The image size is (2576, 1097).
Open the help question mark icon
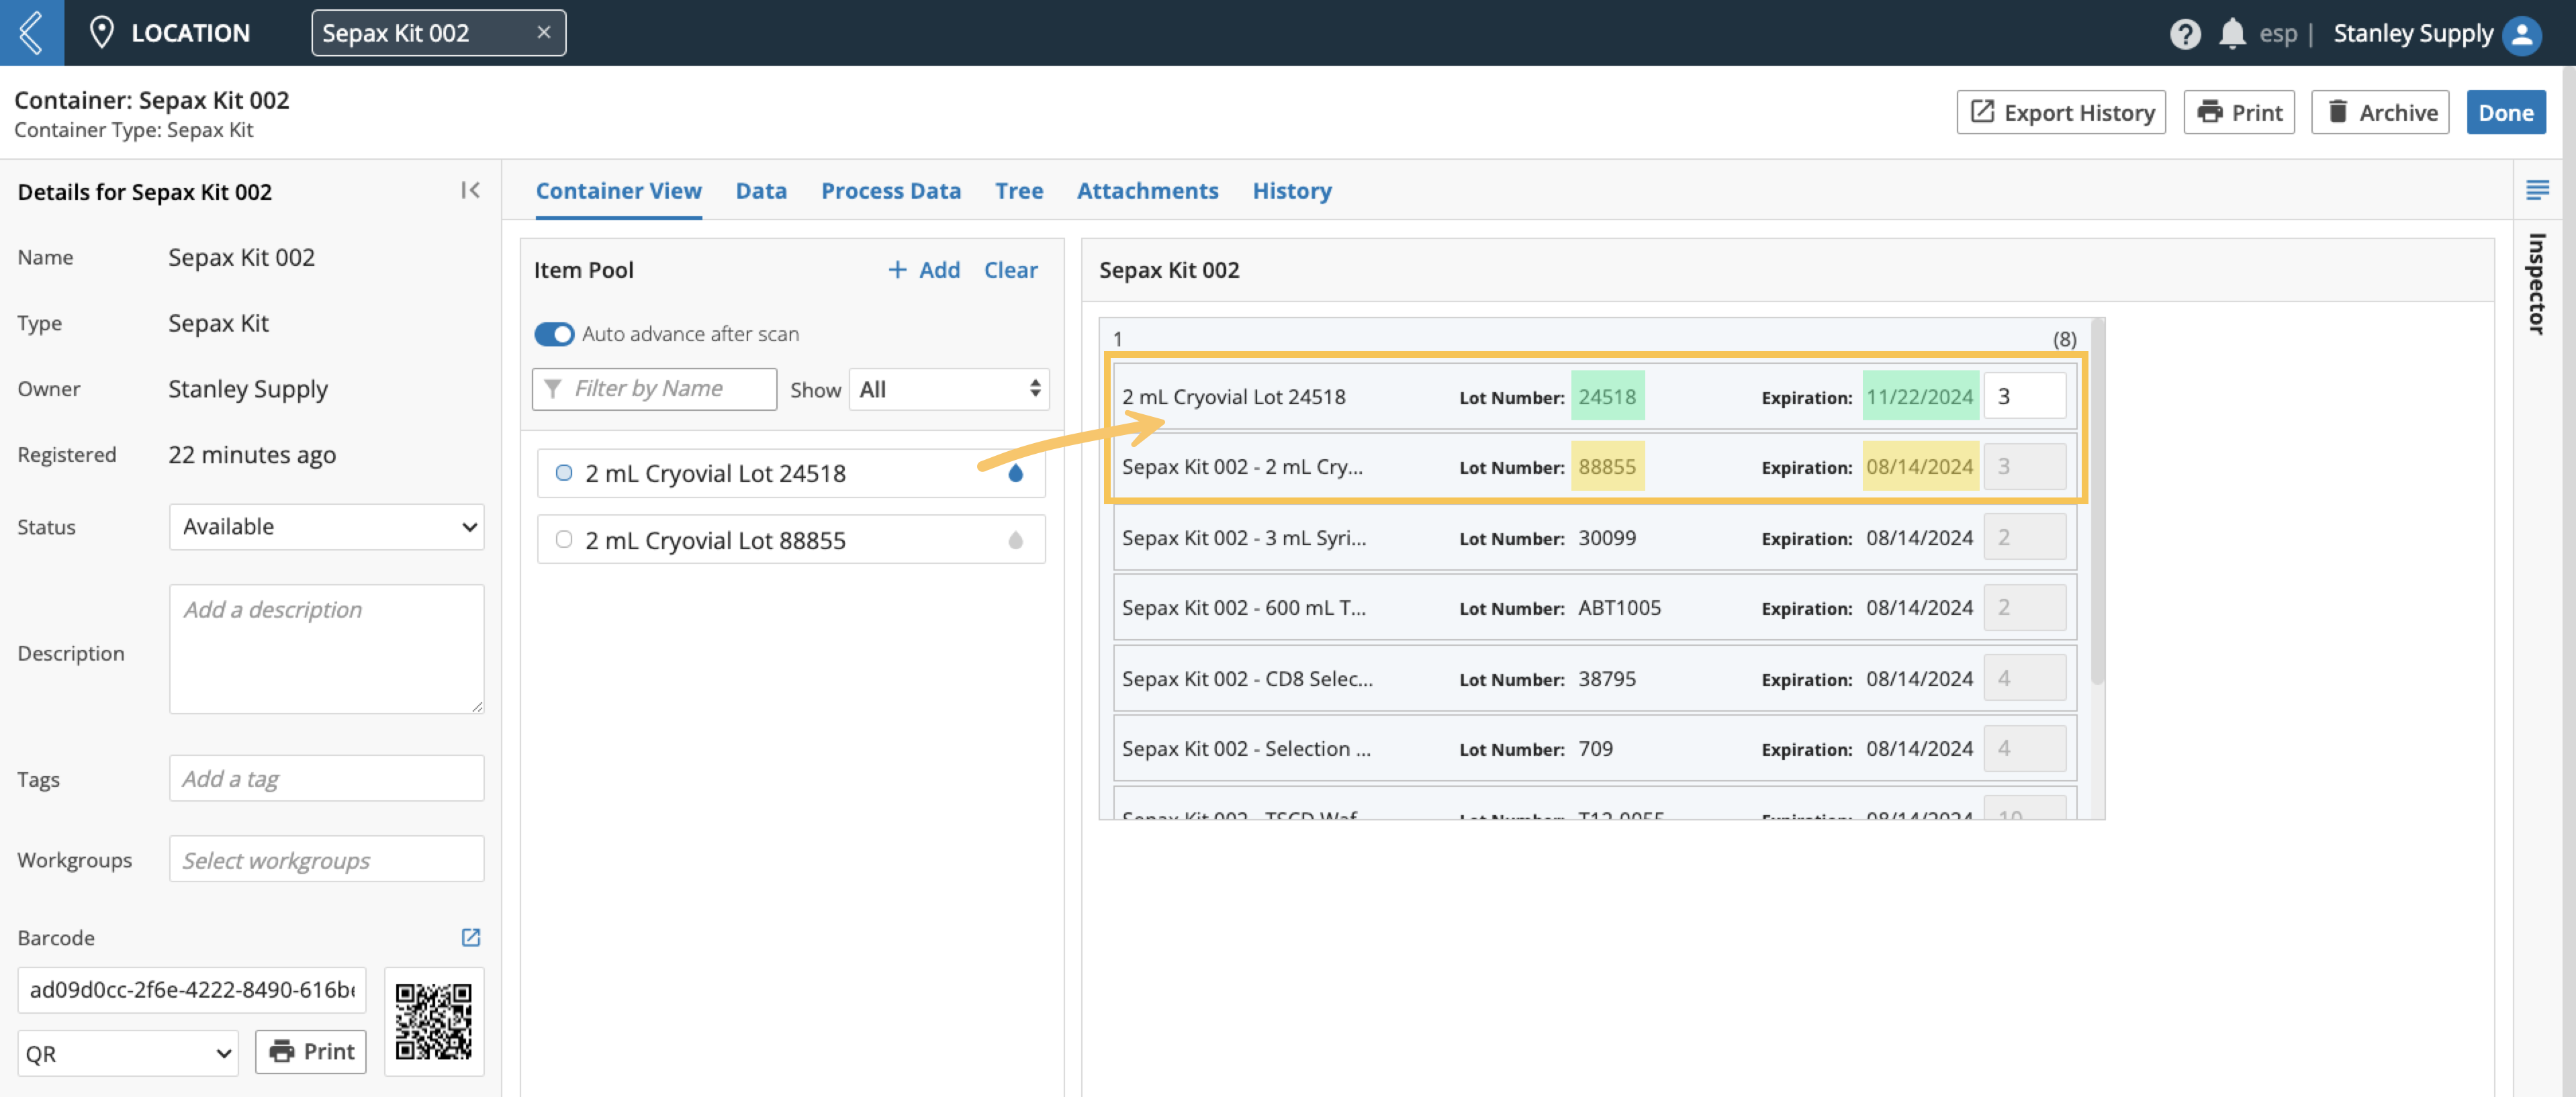(x=2185, y=33)
